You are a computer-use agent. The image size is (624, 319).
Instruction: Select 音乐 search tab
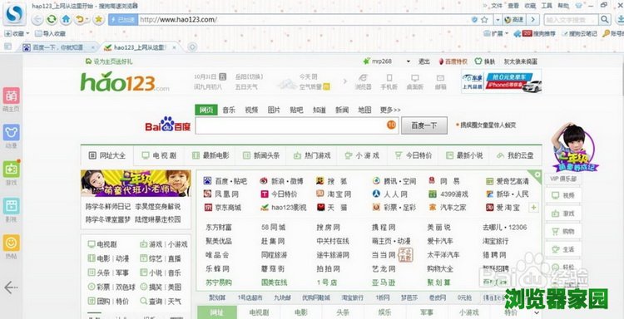coord(229,110)
